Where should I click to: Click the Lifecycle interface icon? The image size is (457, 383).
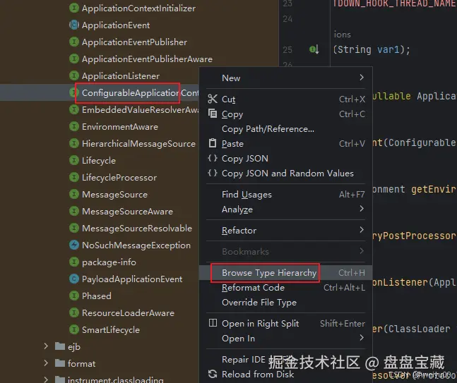[74, 160]
